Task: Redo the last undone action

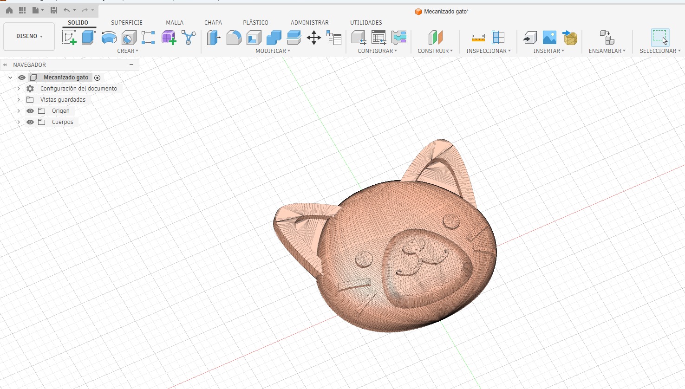Action: point(85,10)
